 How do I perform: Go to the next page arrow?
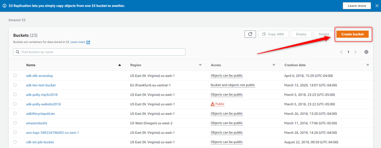(x=355, y=52)
